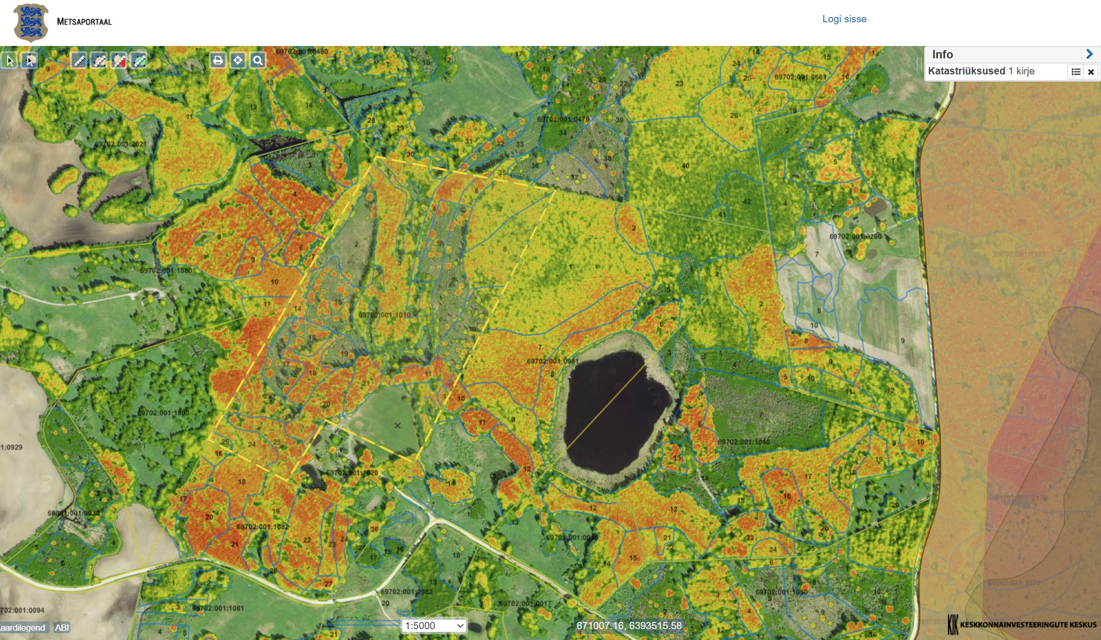Viewport: 1101px width, 640px height.
Task: Select the arrow pointer info tool
Action: click(9, 61)
